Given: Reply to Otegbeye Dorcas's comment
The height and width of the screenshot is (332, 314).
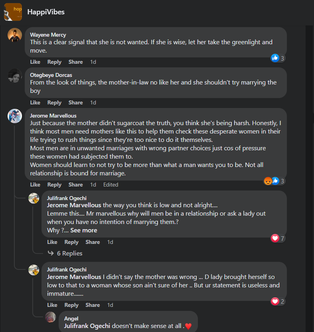Looking at the screenshot, I should click(x=54, y=102).
